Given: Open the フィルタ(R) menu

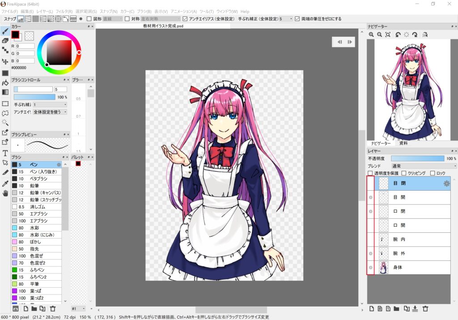Looking at the screenshot, I should point(64,11).
